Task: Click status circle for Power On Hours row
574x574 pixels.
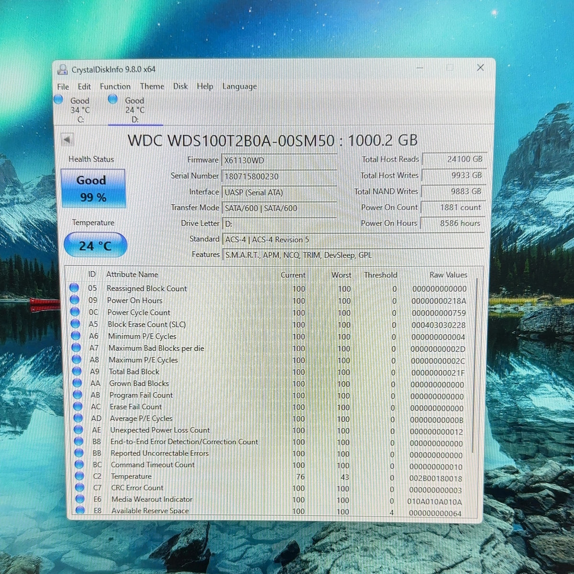Action: [75, 300]
